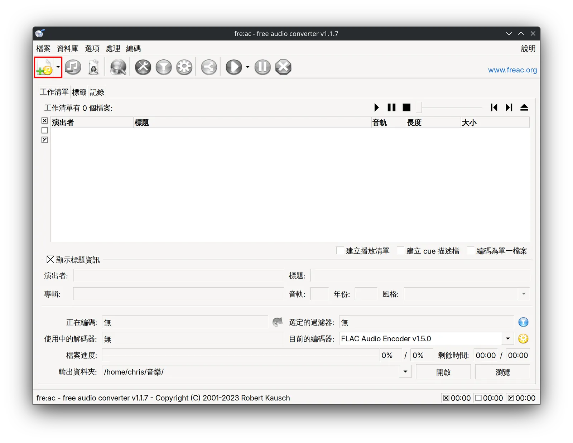Click the 演出者 input field
Viewport: 573px width, 443px height.
click(x=178, y=275)
